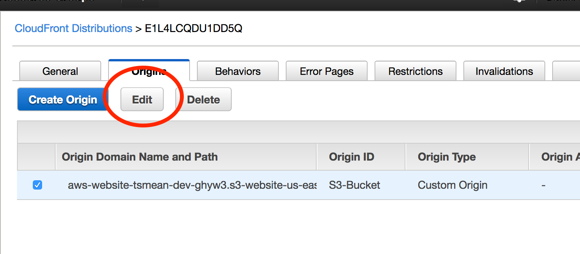Switch to the General tab

coord(60,71)
